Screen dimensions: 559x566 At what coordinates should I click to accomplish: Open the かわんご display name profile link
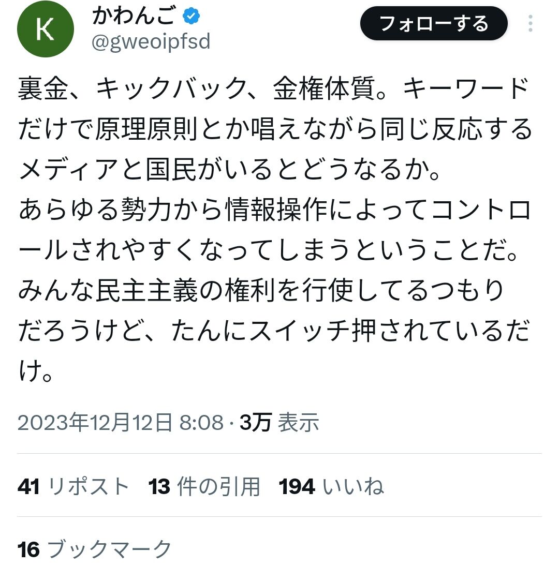point(134,16)
